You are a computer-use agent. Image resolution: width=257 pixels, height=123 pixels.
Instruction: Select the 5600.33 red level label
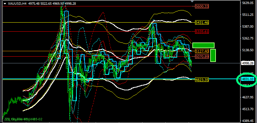(202, 6)
